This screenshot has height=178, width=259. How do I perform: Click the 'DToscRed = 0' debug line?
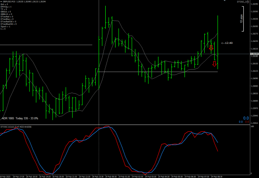tap(7, 17)
